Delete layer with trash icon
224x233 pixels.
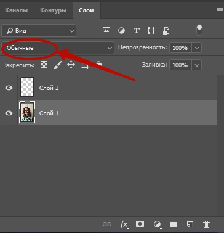coord(206,224)
